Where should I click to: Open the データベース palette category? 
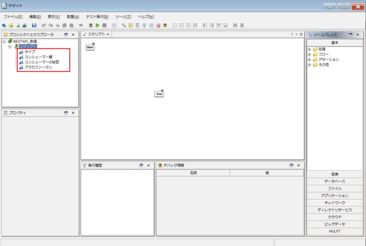click(334, 181)
